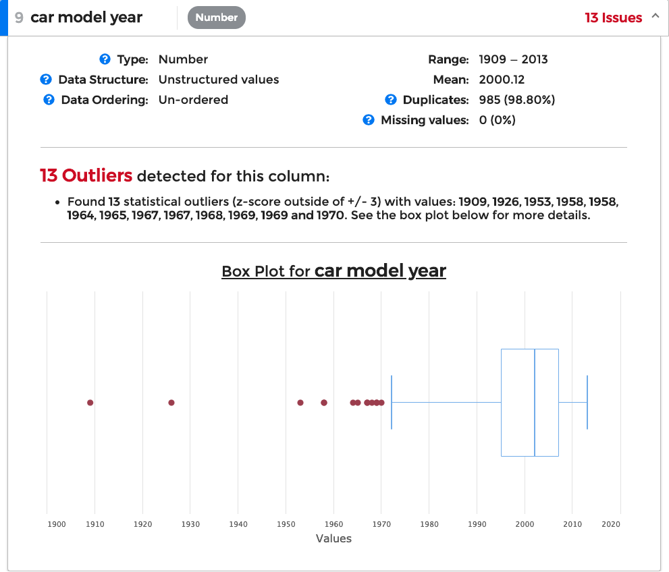Click the column index number 9
The height and width of the screenshot is (572, 669).
click(18, 18)
